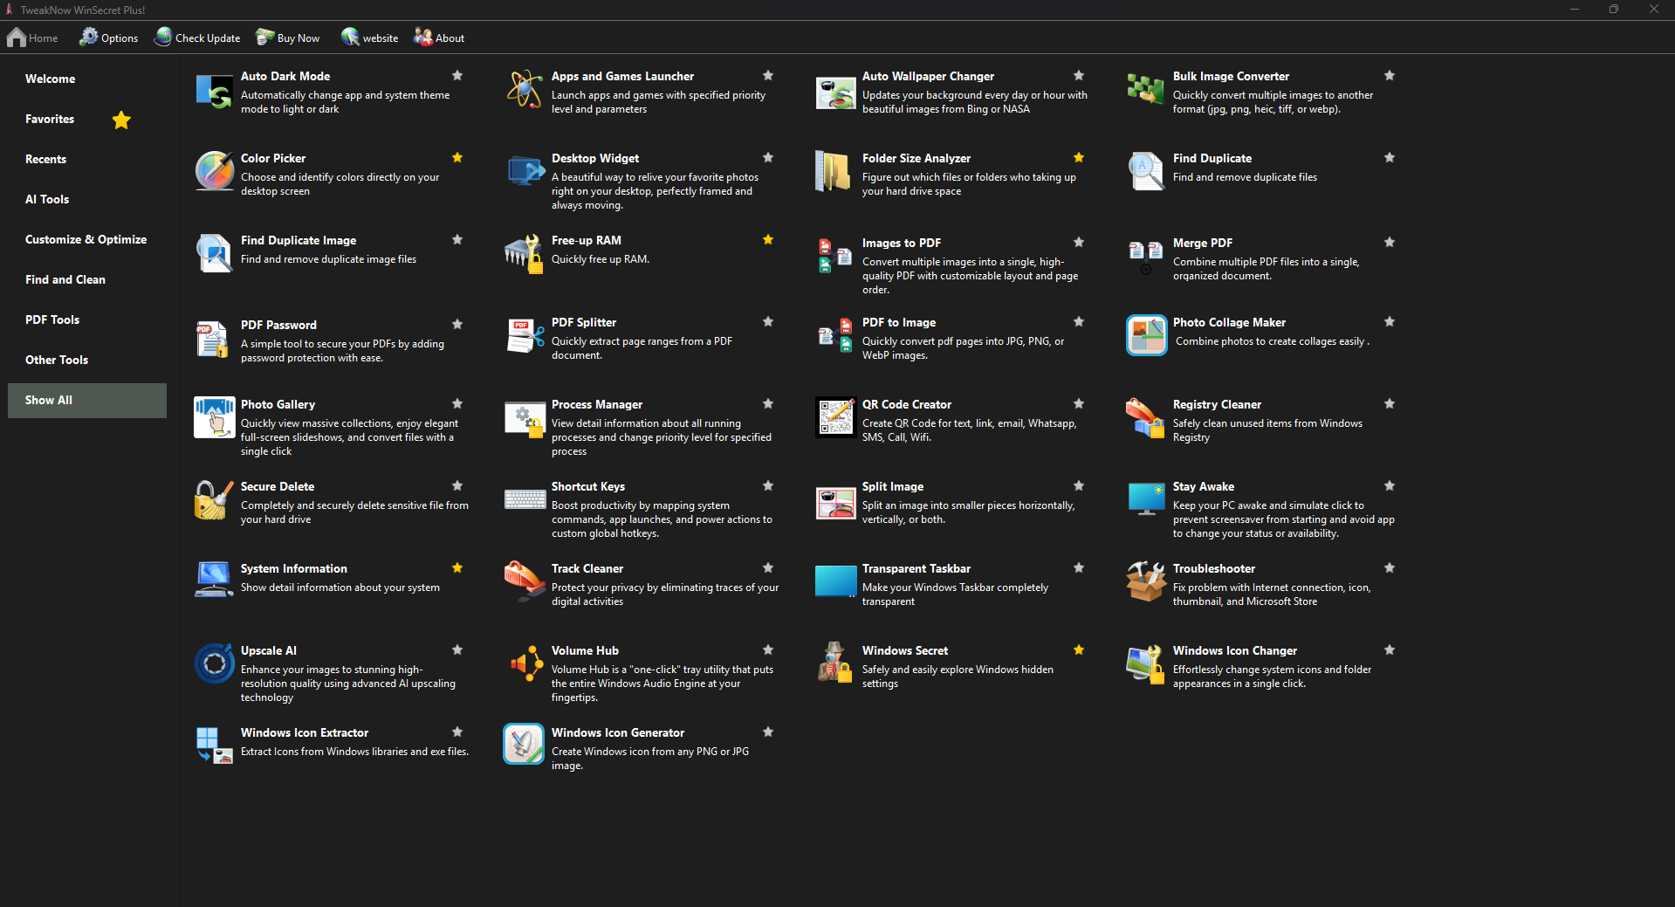Open Customize & Optimize category
Image resolution: width=1675 pixels, height=907 pixels.
[87, 240]
